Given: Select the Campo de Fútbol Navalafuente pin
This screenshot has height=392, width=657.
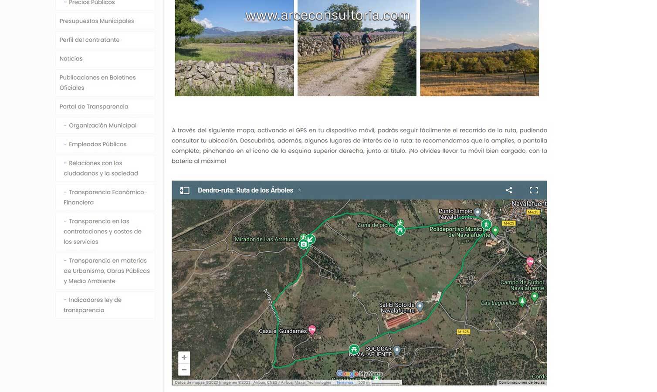Looking at the screenshot, I should tap(535, 296).
